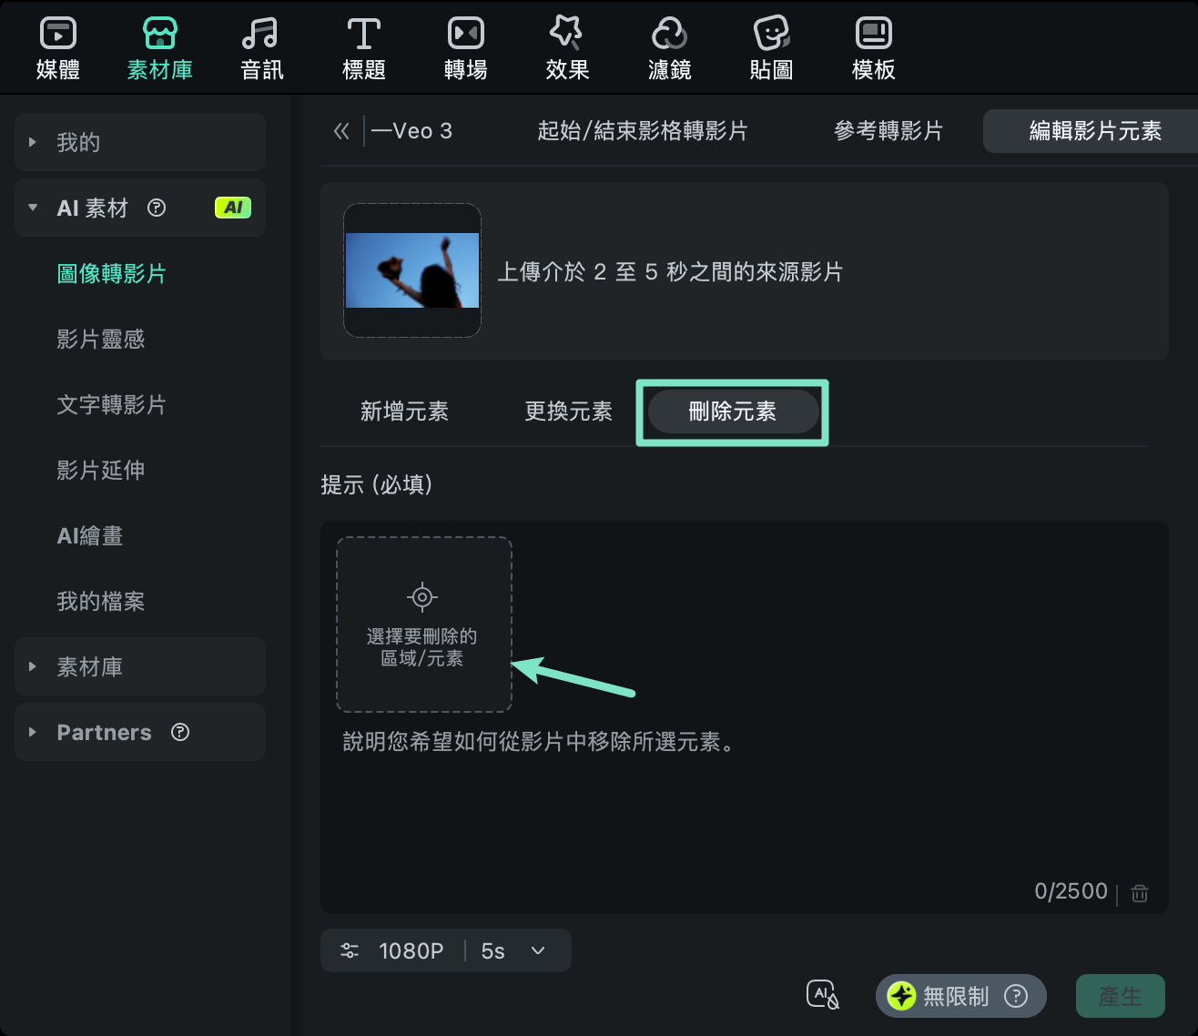The image size is (1198, 1036).
Task: Open the 模板 templates panel
Action: click(x=873, y=46)
